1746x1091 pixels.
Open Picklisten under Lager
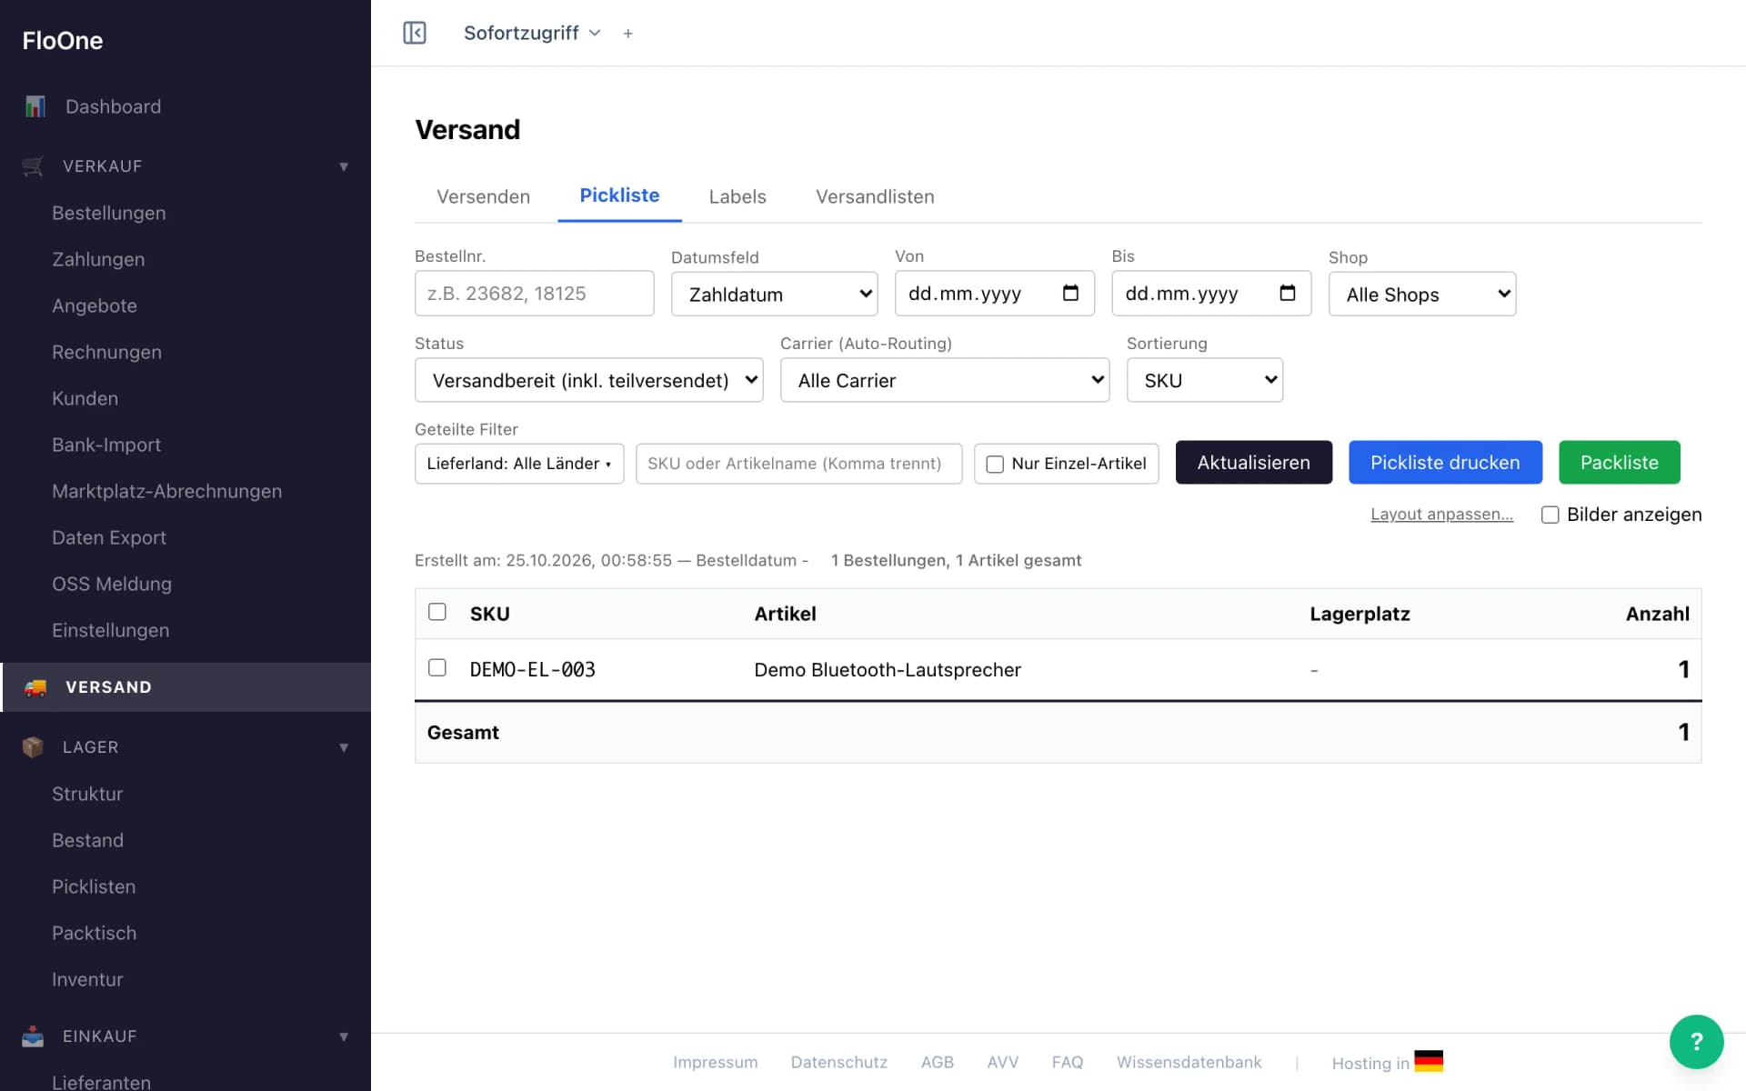[x=94, y=886]
